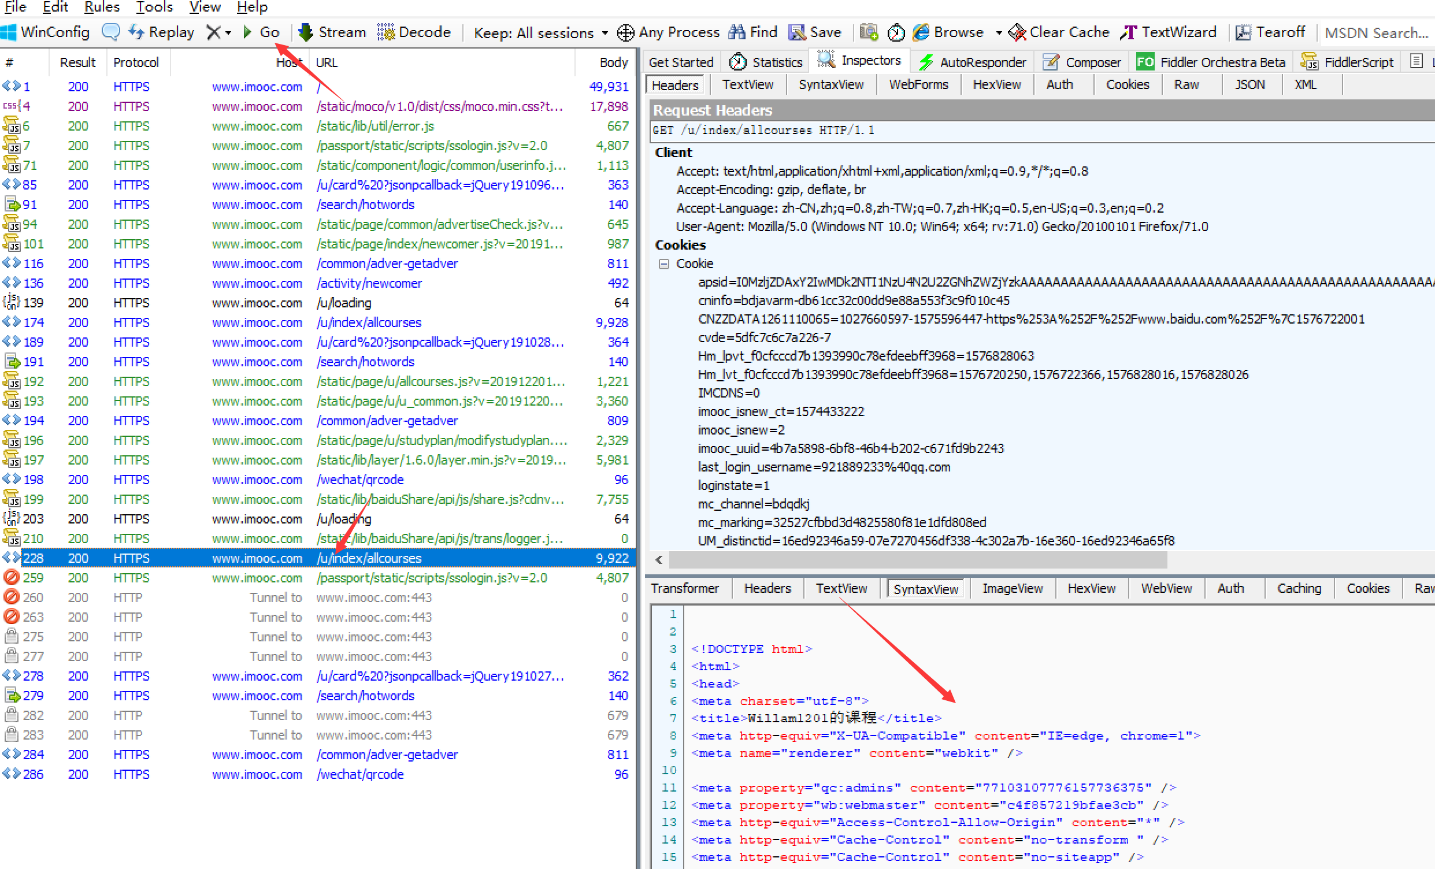Open the Rules menu
Viewport: 1435px width, 869px height.
click(101, 7)
